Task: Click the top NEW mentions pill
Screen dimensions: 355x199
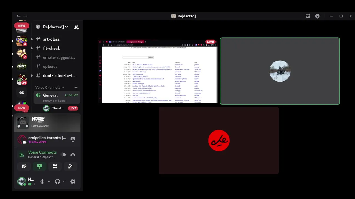Action: pos(22,26)
